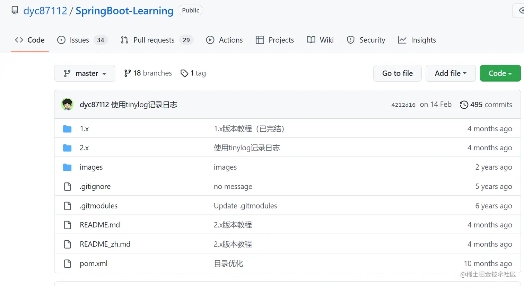Click the Actions play icon
The width and height of the screenshot is (524, 286).
click(x=210, y=40)
